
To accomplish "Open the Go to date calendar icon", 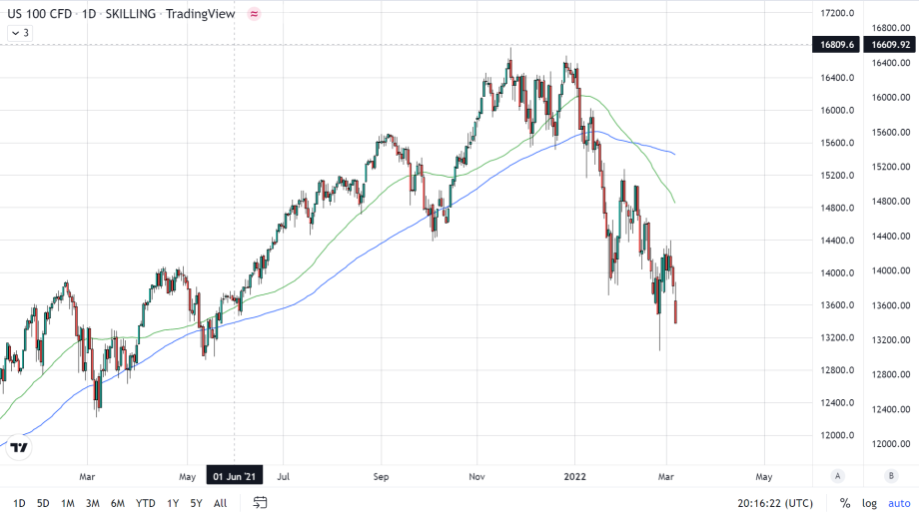I will [260, 502].
